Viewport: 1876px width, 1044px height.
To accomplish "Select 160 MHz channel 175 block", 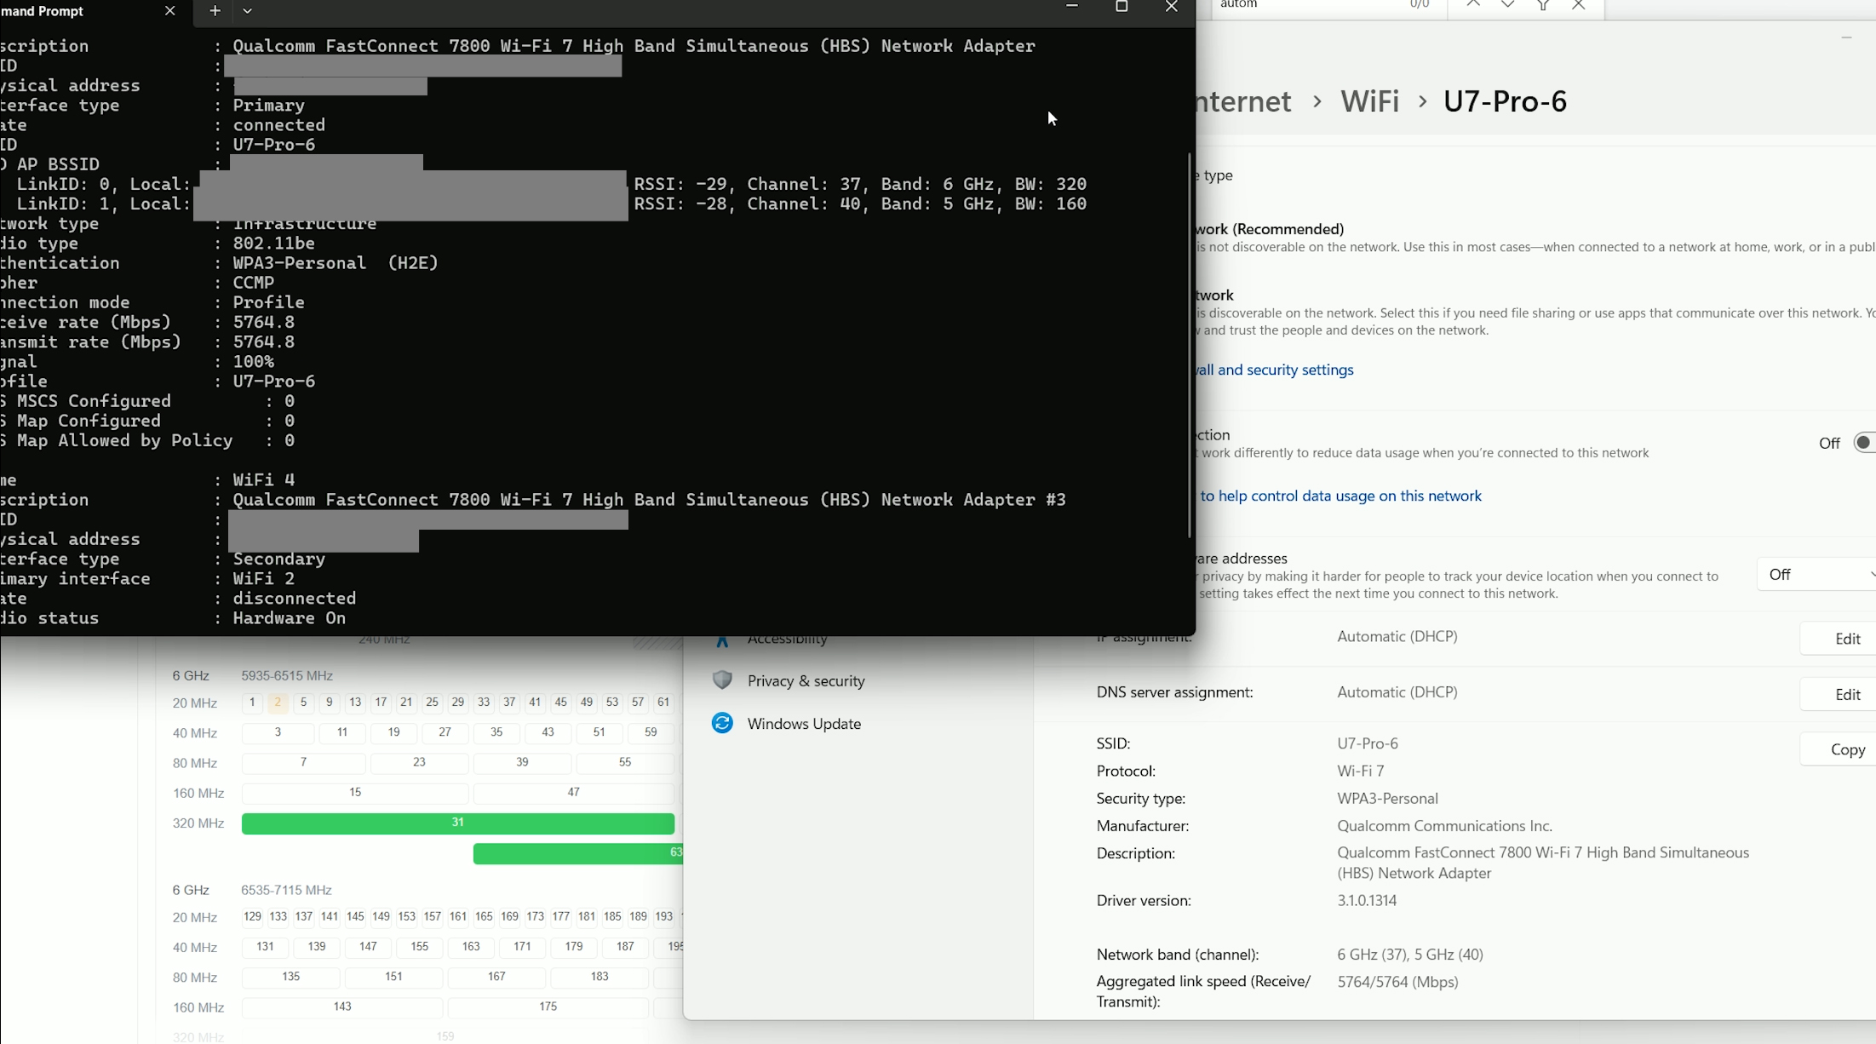I will [548, 1007].
